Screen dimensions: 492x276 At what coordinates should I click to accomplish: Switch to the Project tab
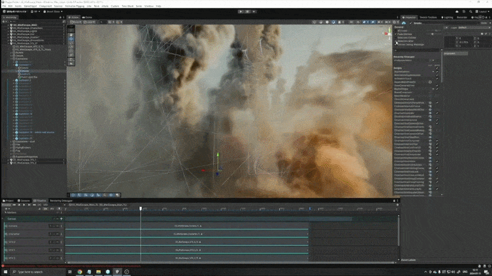(x=8, y=201)
